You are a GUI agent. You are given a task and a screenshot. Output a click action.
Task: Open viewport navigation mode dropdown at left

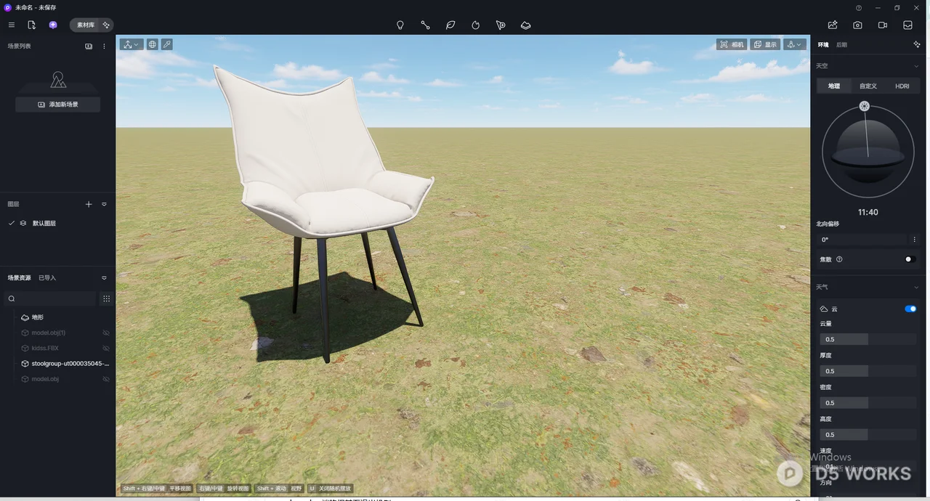pyautogui.click(x=132, y=44)
